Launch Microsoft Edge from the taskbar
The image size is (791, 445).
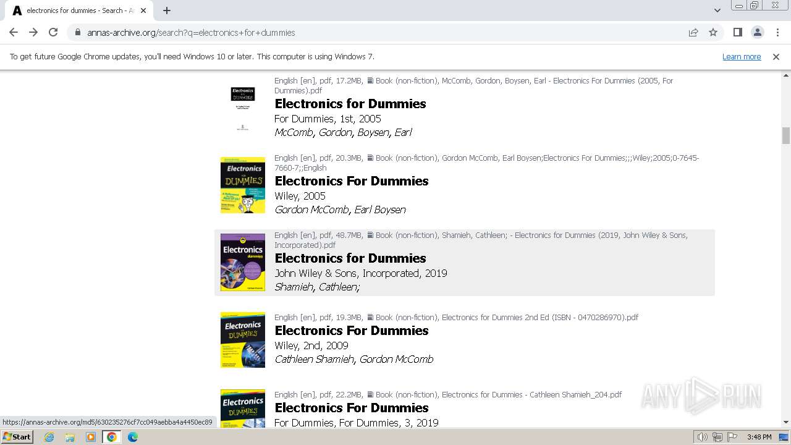[133, 437]
